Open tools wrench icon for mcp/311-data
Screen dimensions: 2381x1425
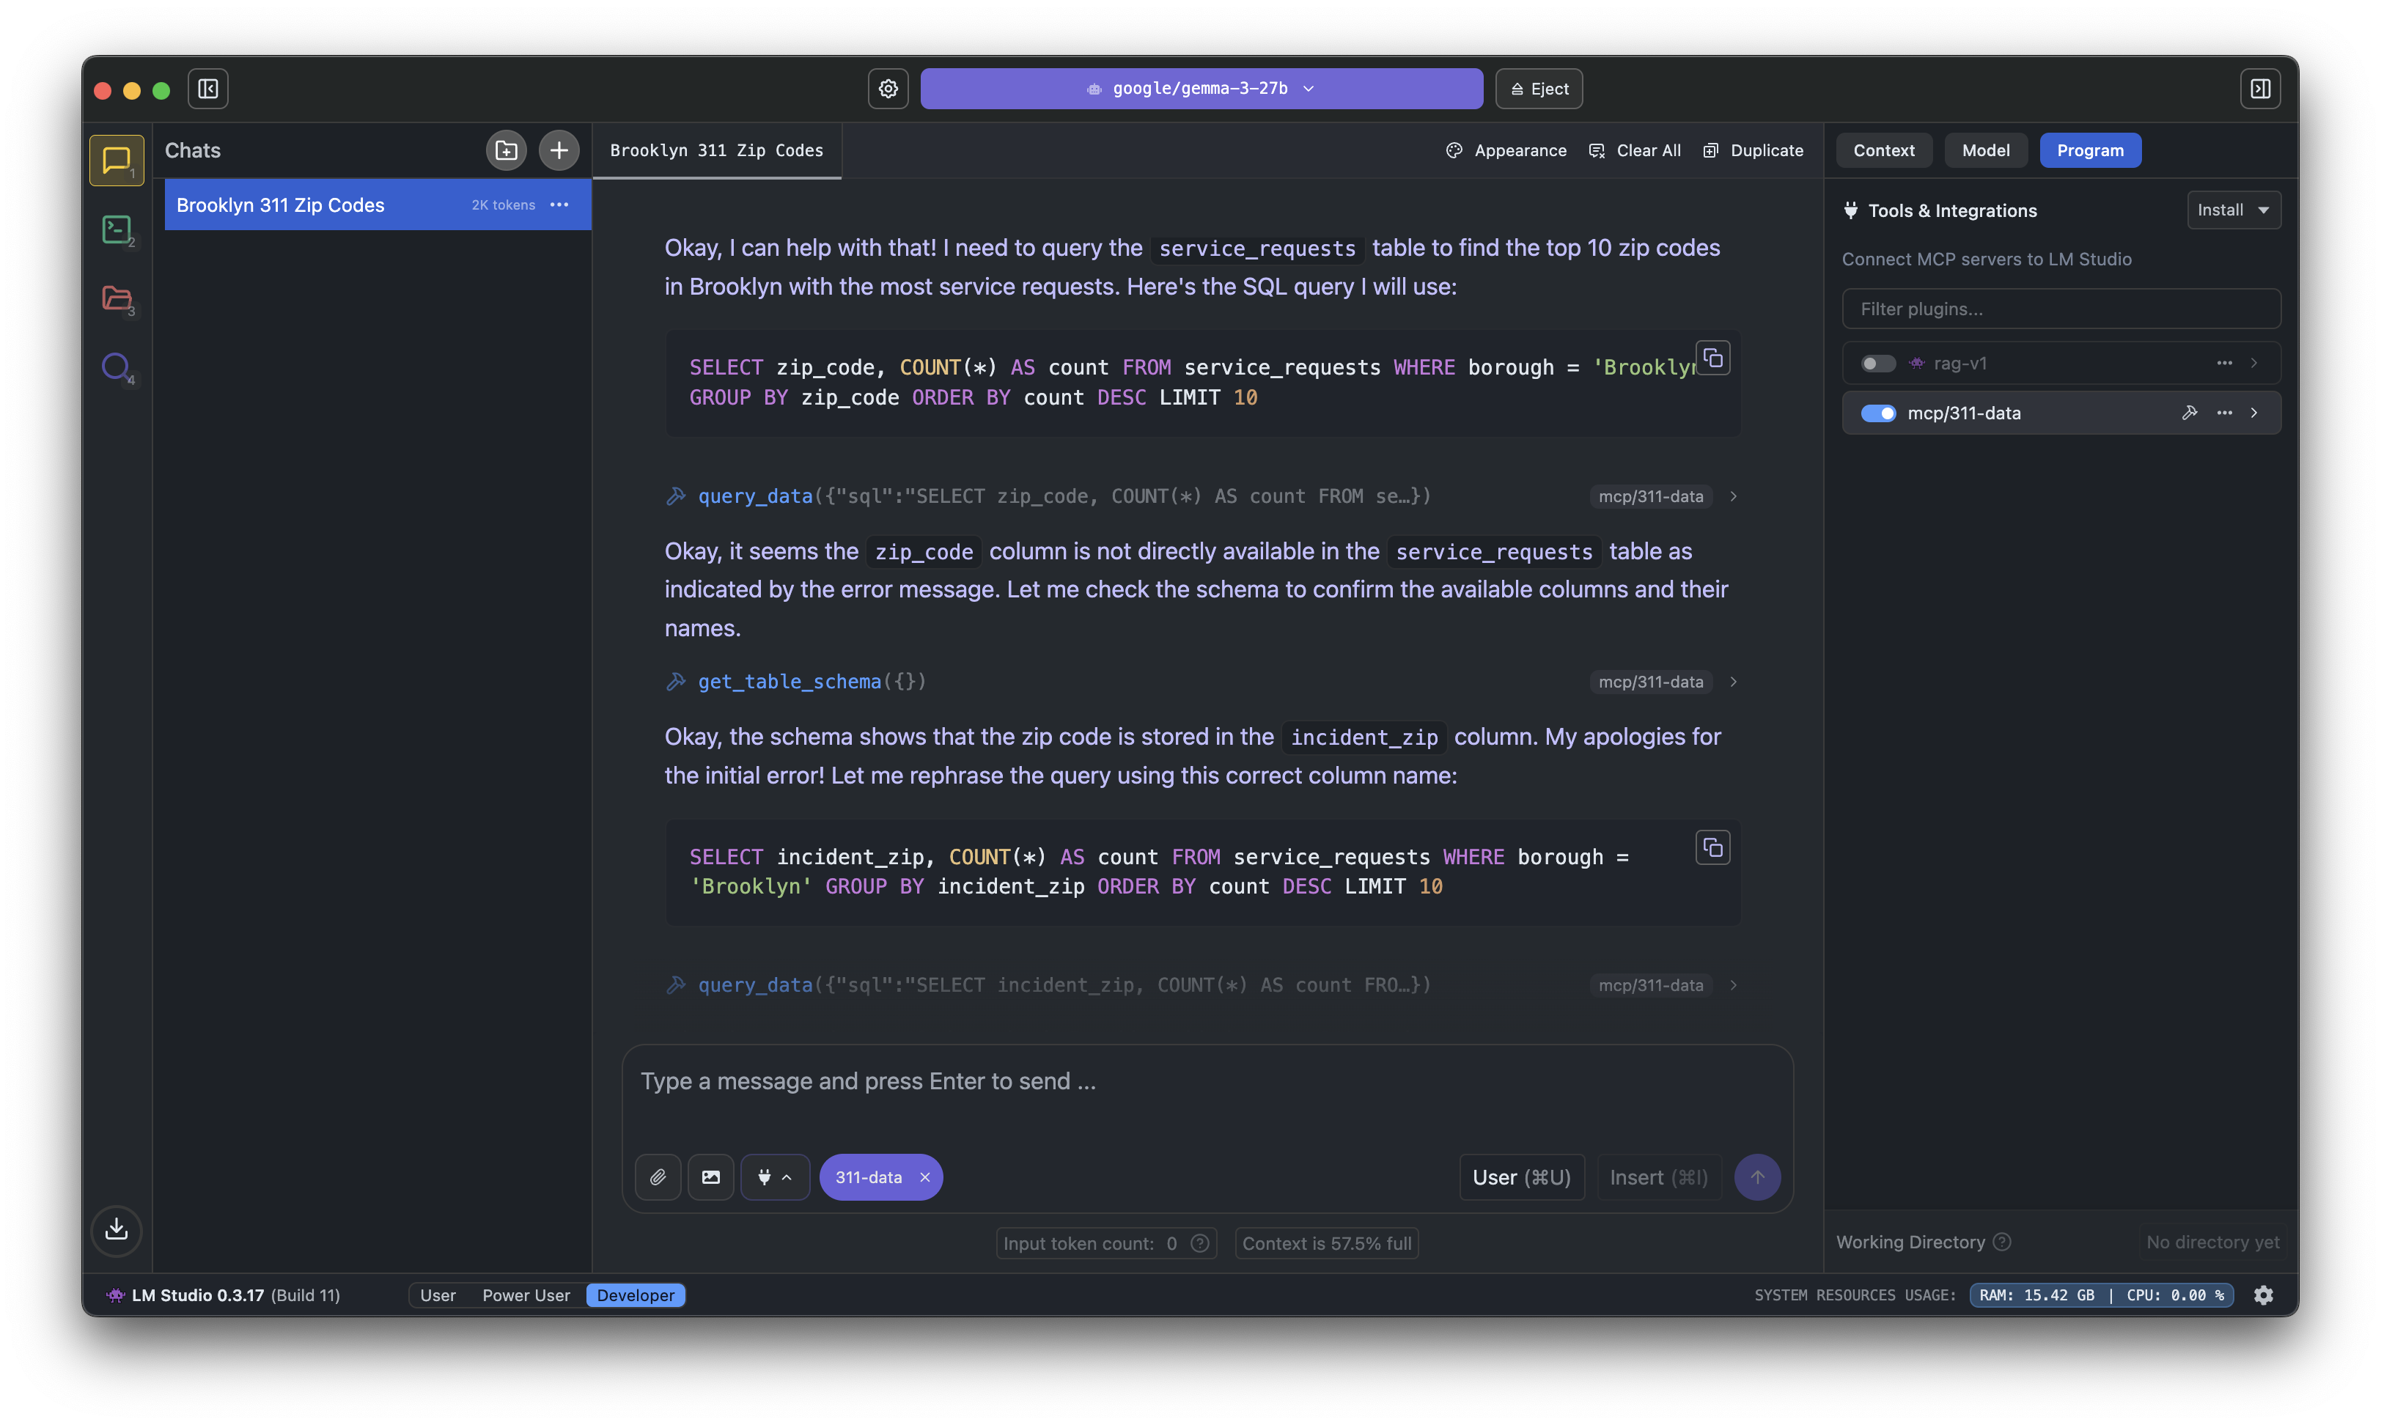pyautogui.click(x=2189, y=413)
